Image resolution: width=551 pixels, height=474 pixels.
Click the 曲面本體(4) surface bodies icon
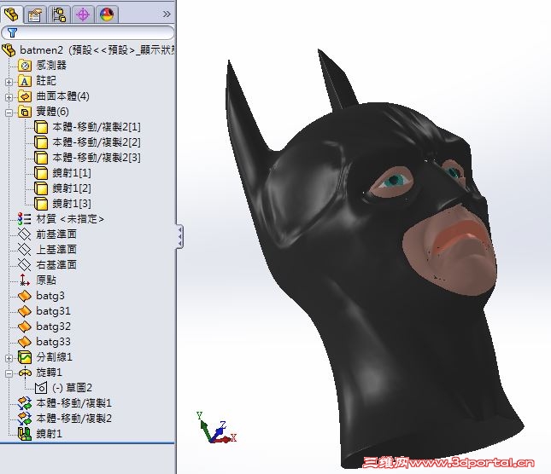coord(25,96)
